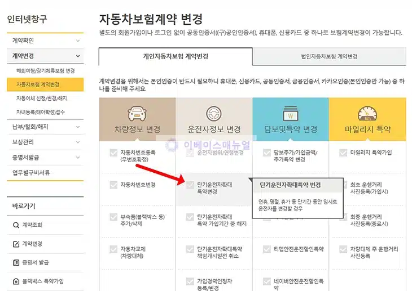The width and height of the screenshot is (412, 291).
Task: Check the 단기운전자확대 특약 가입기간 중 해지 checkbox
Action: 190,217
